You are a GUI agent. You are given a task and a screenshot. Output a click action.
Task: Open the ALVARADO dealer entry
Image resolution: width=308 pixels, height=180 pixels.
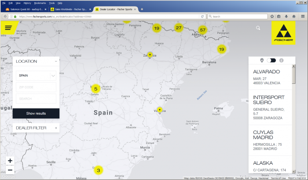click(270, 77)
